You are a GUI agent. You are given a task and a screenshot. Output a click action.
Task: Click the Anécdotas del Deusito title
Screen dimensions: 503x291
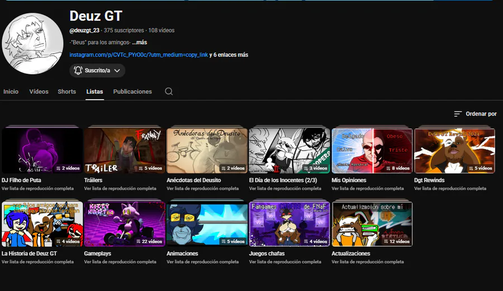(x=193, y=180)
